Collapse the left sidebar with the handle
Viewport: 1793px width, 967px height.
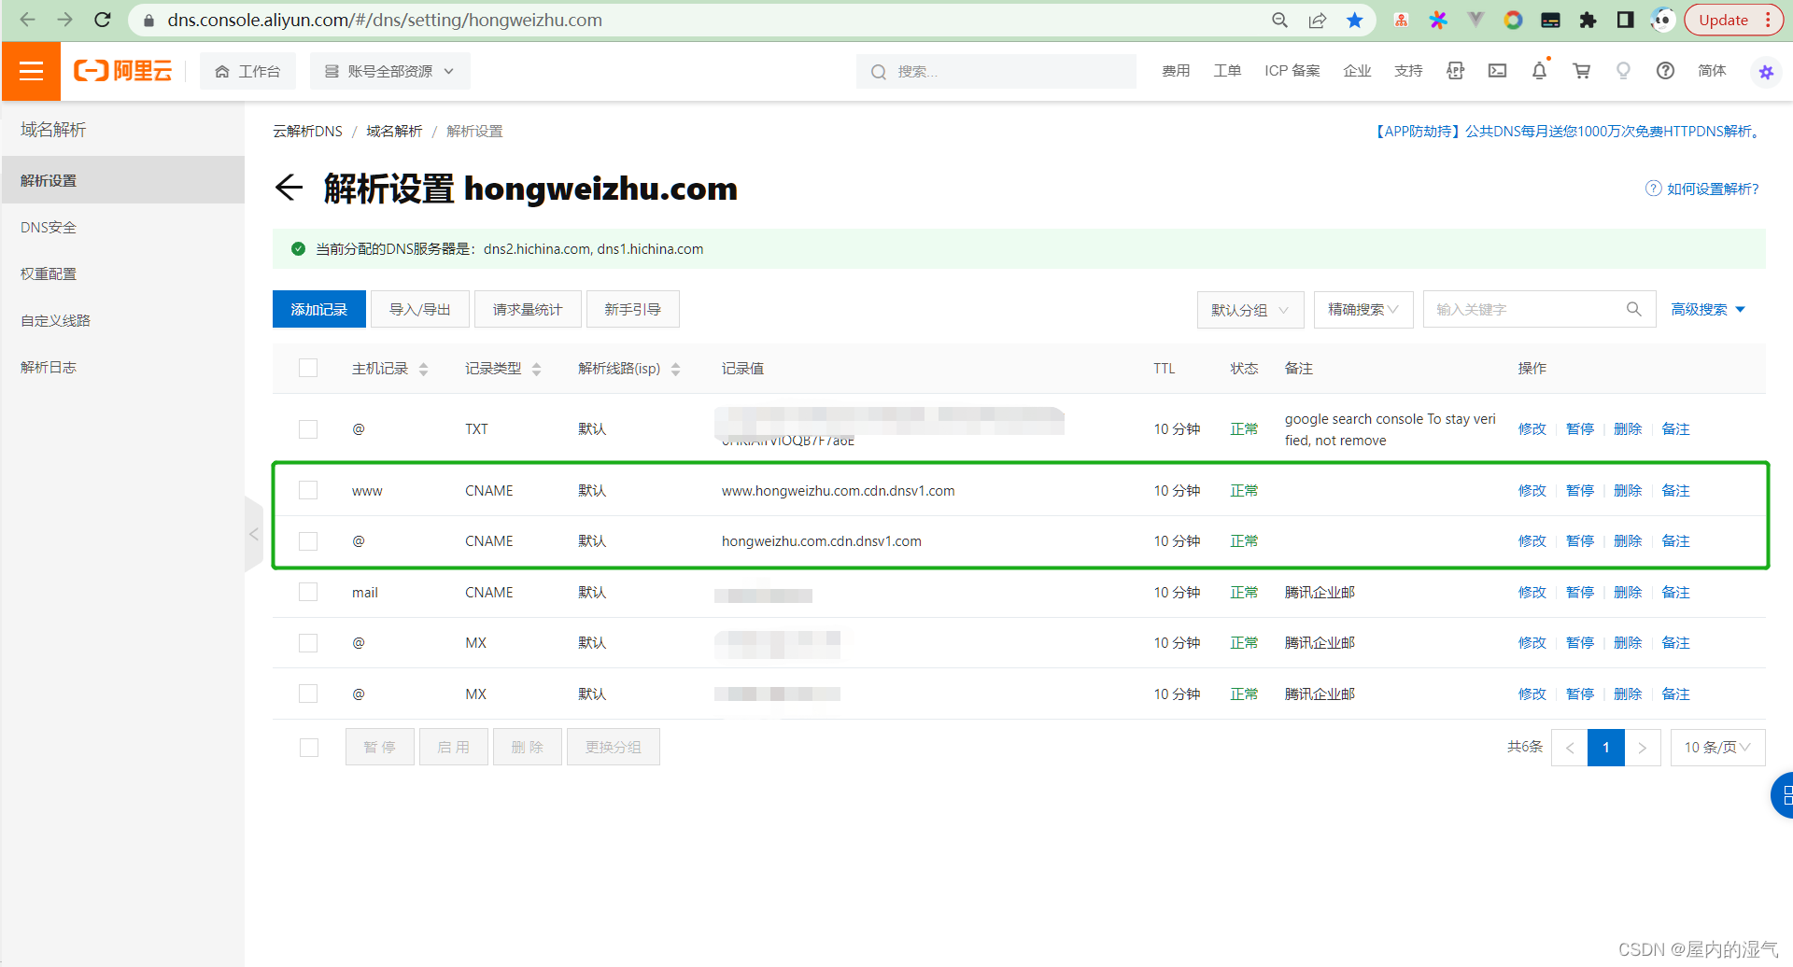[253, 534]
